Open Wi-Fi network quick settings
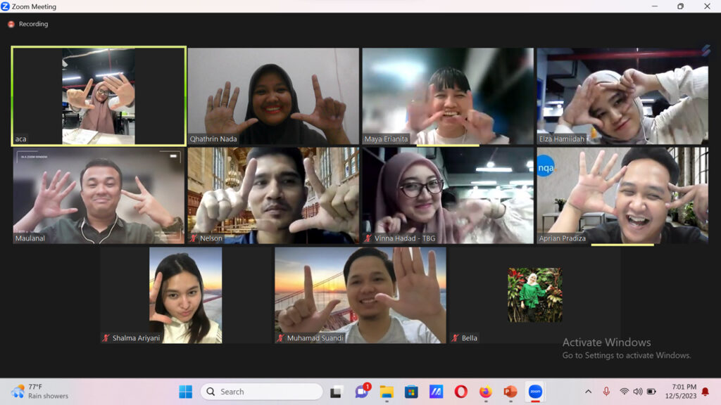721x405 pixels. coord(624,392)
